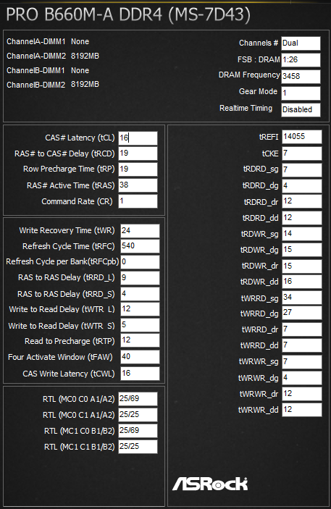Image resolution: width=331 pixels, height=509 pixels.
Task: Select the tWRWR_dd value field
Action: 302,410
